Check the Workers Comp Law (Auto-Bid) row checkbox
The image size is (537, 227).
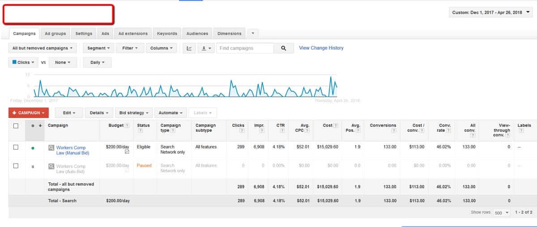pyautogui.click(x=16, y=166)
